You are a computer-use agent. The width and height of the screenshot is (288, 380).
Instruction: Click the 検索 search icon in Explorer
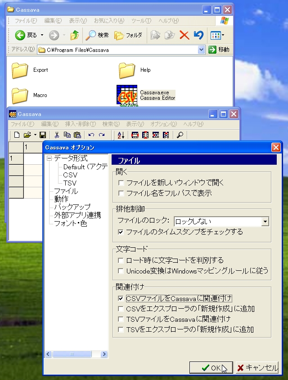tap(97, 35)
